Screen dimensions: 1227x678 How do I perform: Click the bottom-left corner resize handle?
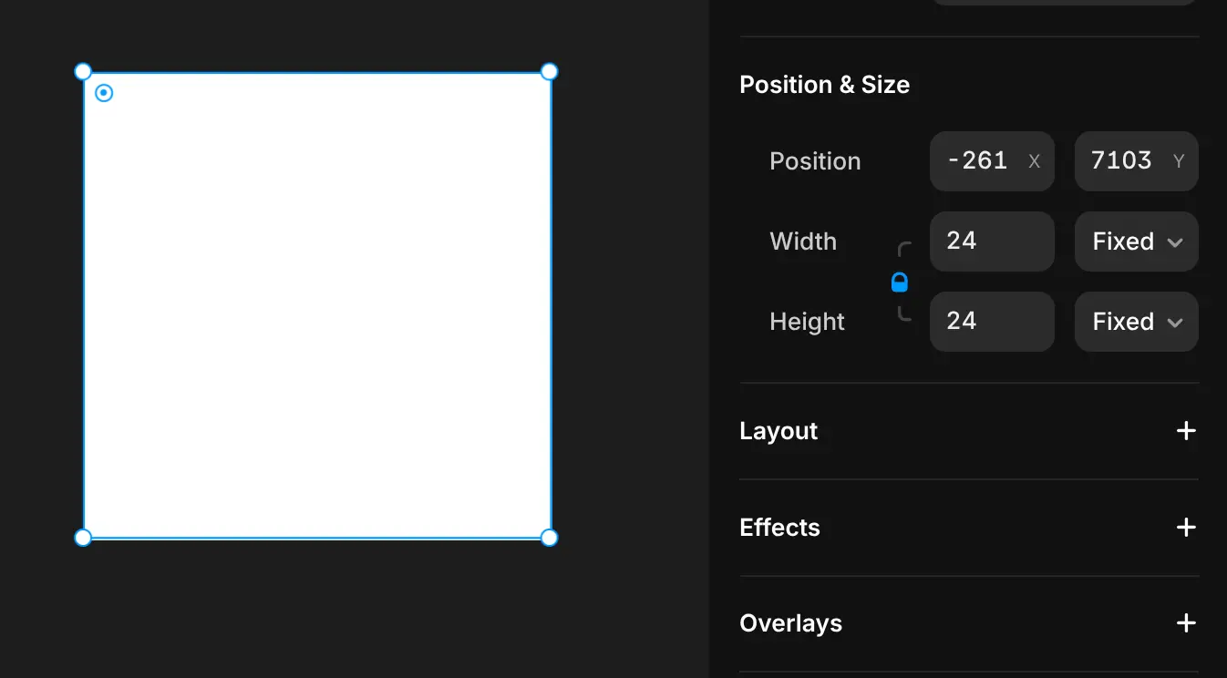(83, 538)
